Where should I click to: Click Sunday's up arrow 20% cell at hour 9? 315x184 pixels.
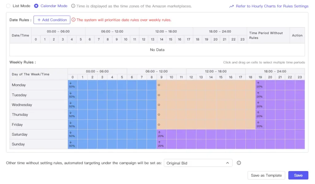pyautogui.click(x=161, y=144)
